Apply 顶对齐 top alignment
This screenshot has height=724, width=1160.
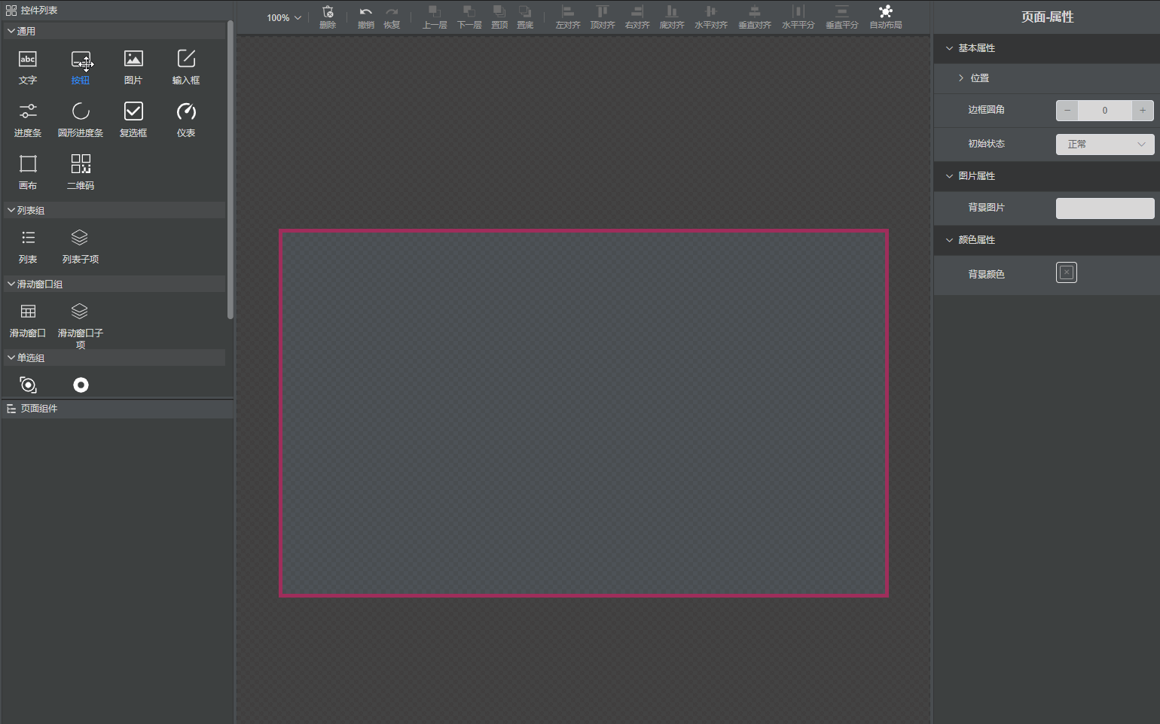tap(603, 17)
